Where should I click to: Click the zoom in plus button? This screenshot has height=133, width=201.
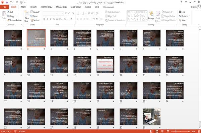pos(189,131)
